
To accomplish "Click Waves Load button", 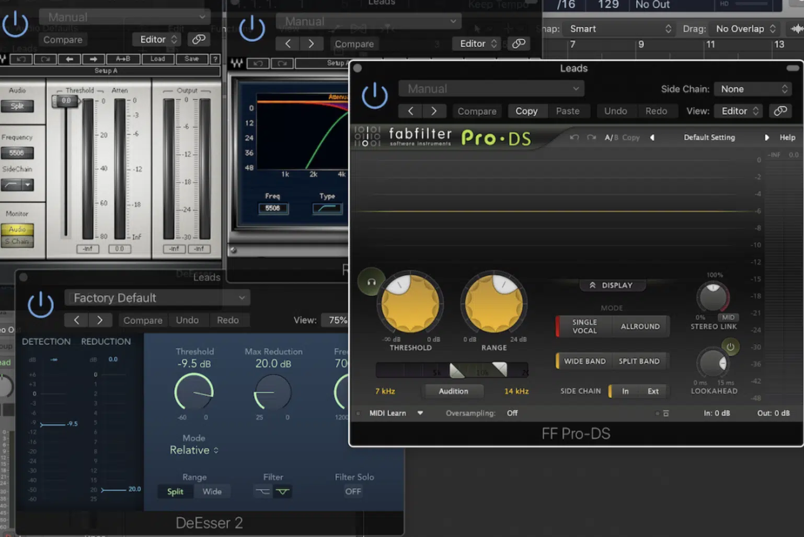I will (x=158, y=59).
